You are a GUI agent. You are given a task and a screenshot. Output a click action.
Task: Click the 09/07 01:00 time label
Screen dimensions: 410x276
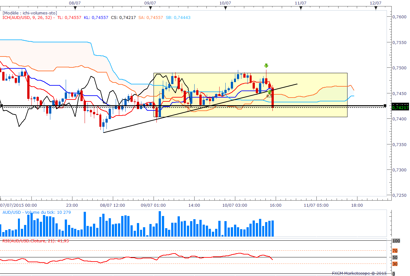point(153,205)
